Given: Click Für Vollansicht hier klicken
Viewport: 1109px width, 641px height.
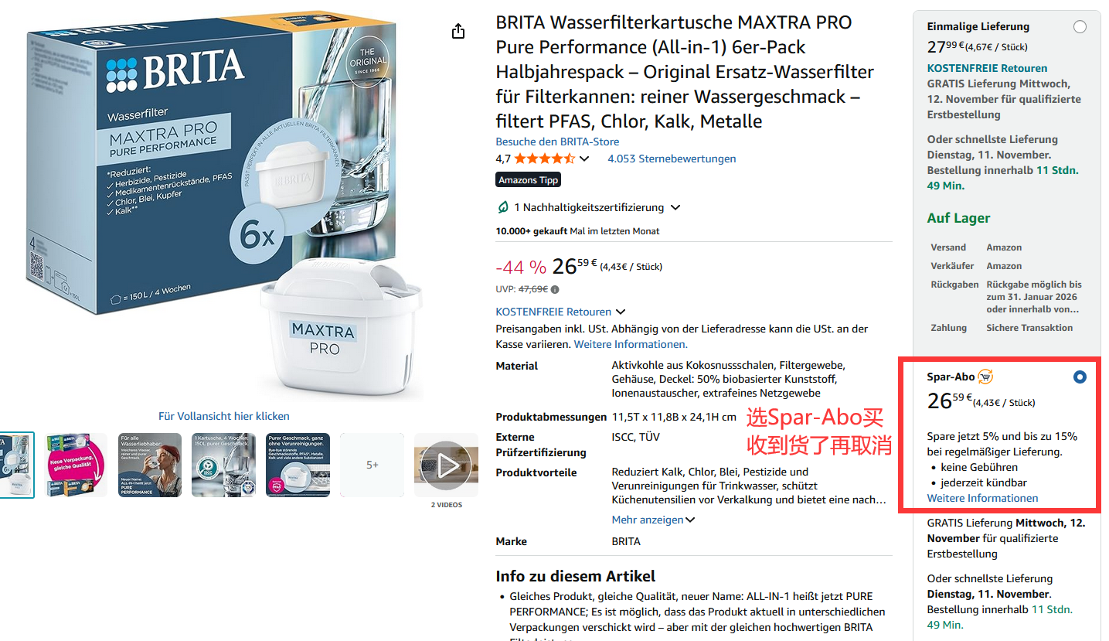Looking at the screenshot, I should (x=224, y=416).
